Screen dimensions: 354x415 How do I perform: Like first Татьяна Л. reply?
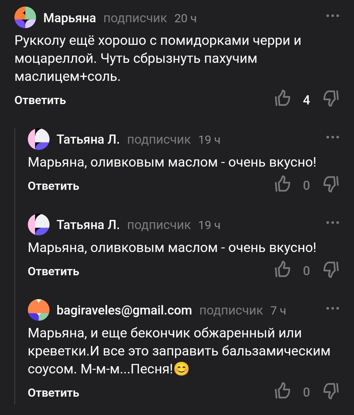(x=283, y=185)
